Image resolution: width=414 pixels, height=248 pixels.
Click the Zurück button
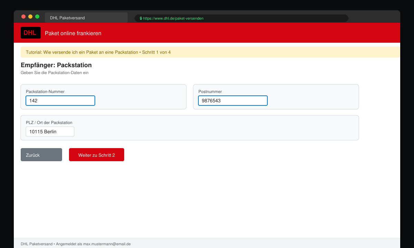[41, 155]
